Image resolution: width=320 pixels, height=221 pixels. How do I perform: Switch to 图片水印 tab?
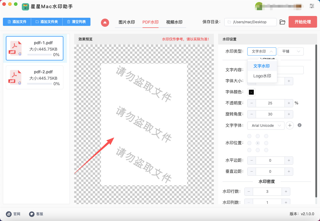[127, 22]
